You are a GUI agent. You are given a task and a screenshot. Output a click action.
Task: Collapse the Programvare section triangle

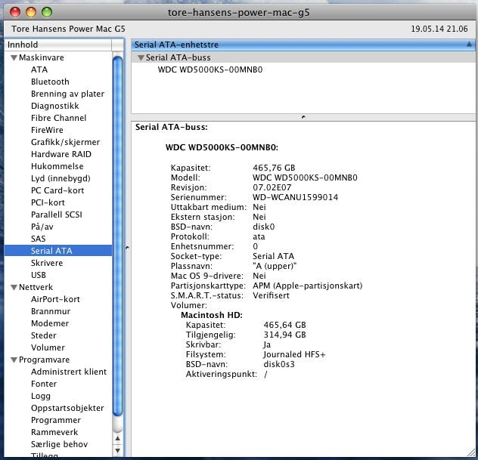[14, 360]
